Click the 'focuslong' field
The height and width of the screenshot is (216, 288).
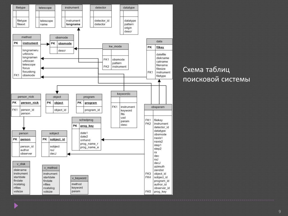click(29, 72)
